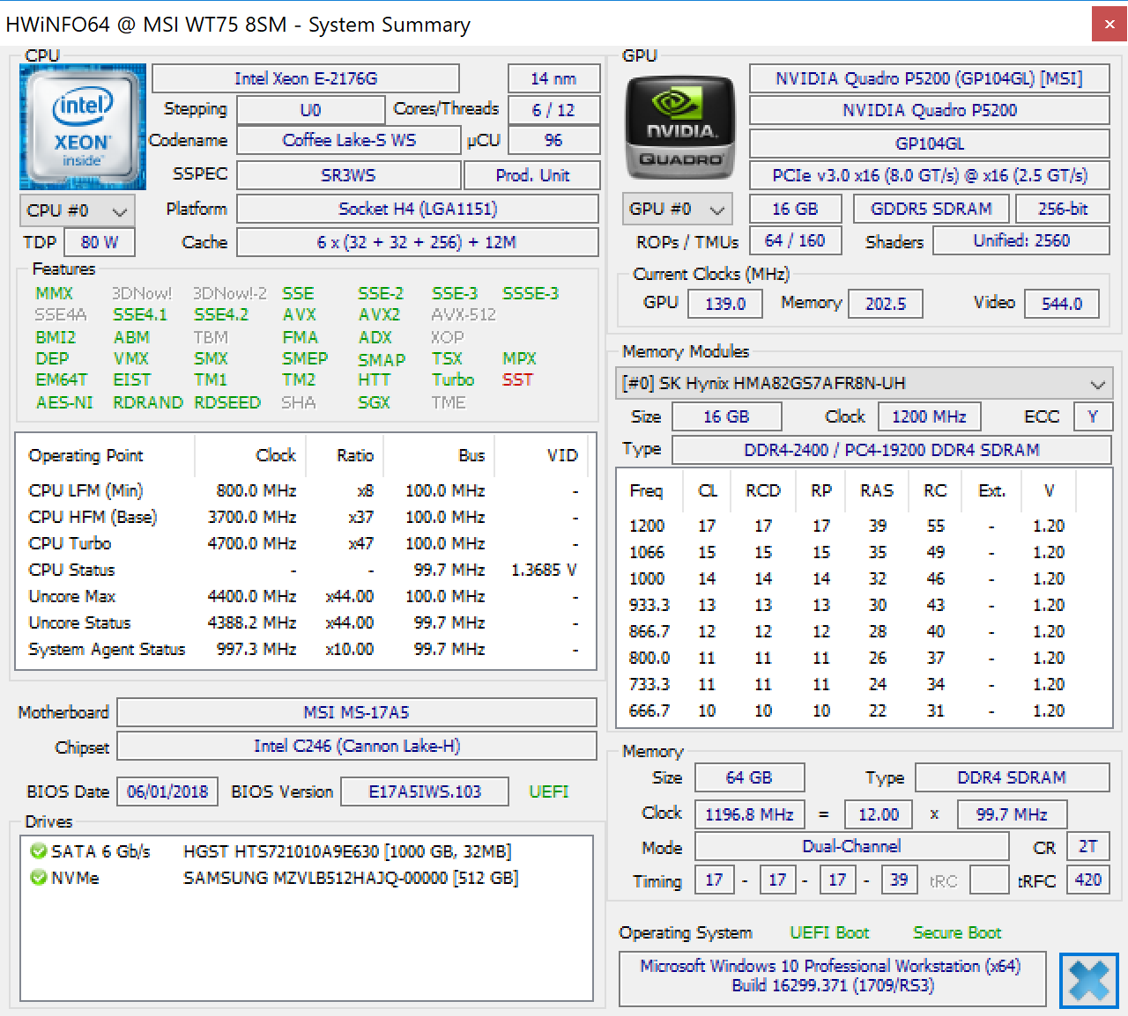This screenshot has height=1016, width=1128.
Task: Click the Intel C246 chipset field
Action: tap(356, 747)
